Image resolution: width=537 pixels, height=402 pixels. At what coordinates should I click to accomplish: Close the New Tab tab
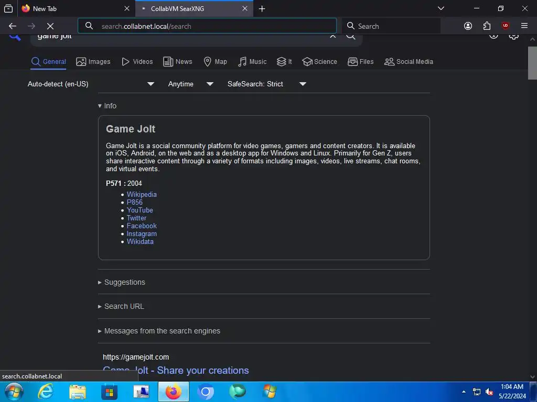tap(127, 8)
